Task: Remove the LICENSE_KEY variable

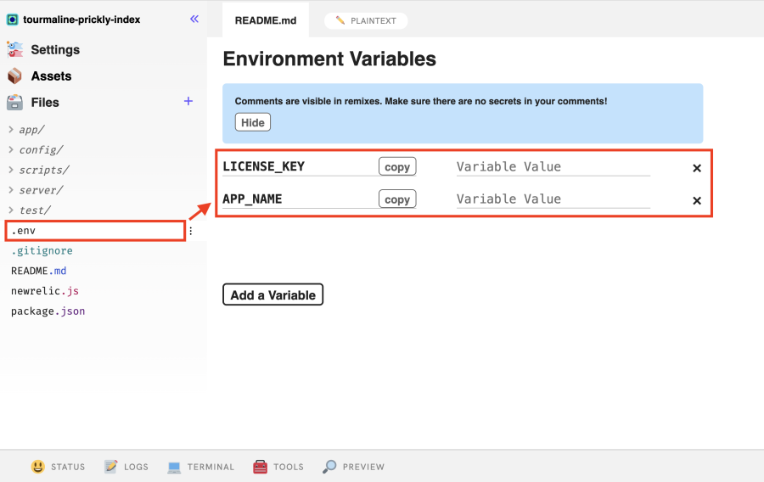Action: coord(697,168)
